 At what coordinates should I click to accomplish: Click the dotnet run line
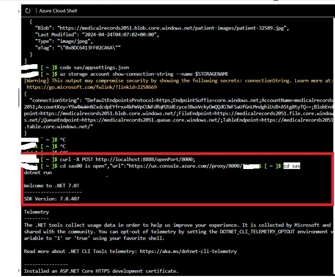tap(38, 173)
